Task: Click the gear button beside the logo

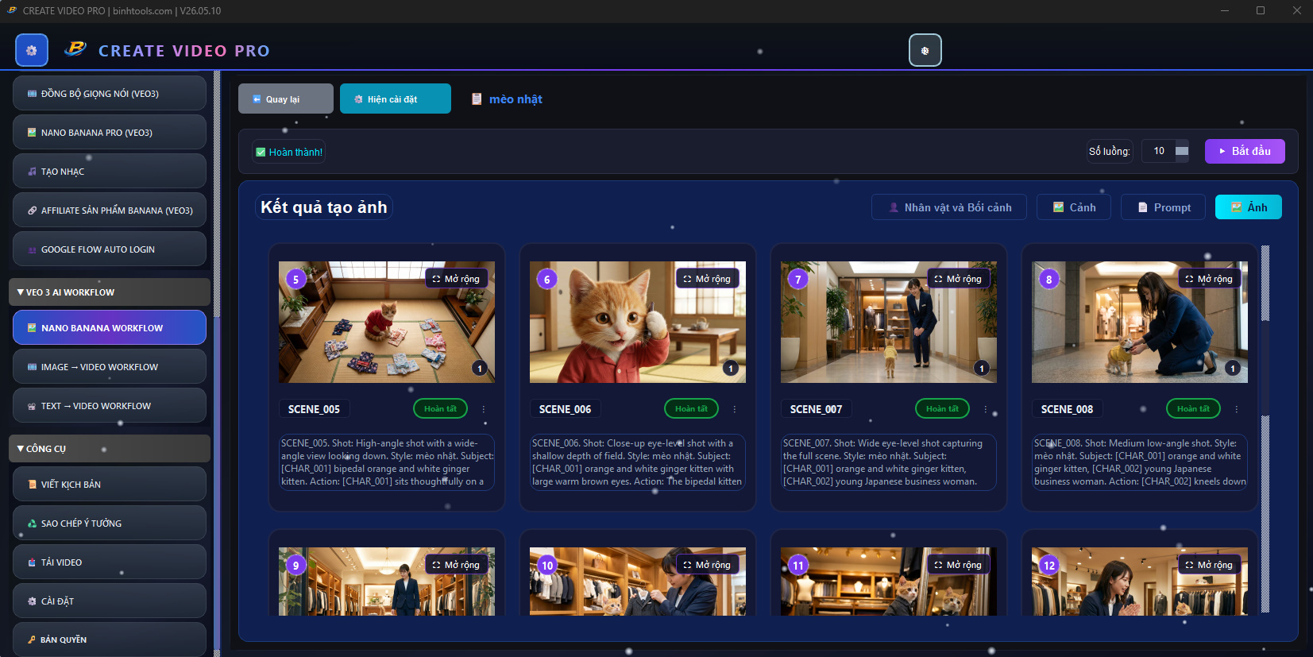Action: 32,50
